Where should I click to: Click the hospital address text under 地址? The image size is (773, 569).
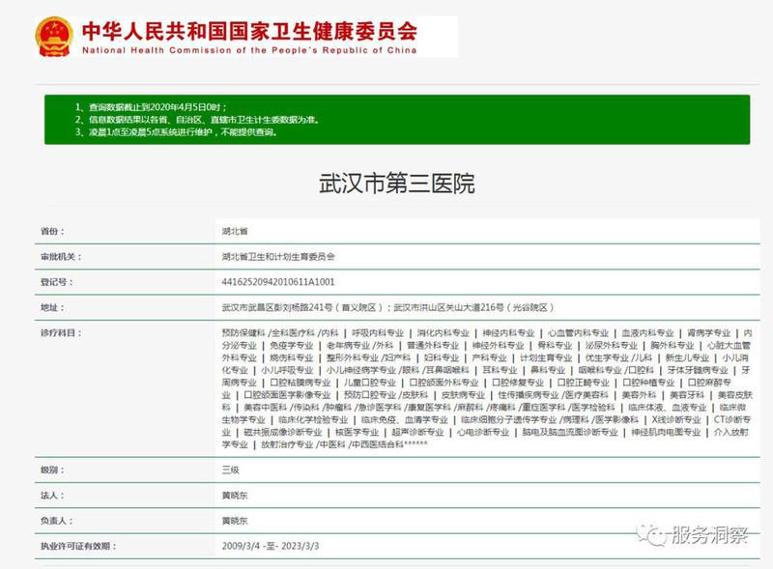coord(386,307)
